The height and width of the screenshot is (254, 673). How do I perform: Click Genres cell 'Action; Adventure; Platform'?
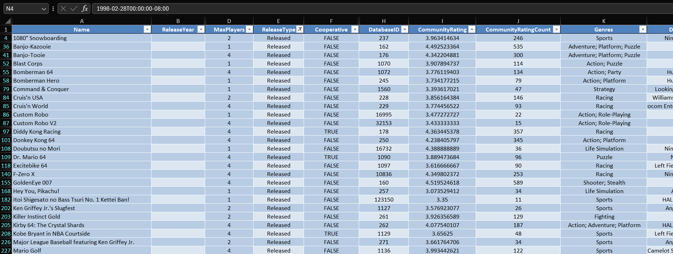point(604,225)
